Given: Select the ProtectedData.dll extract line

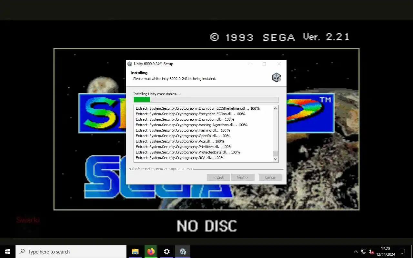Looking at the screenshot, I should point(188,152).
